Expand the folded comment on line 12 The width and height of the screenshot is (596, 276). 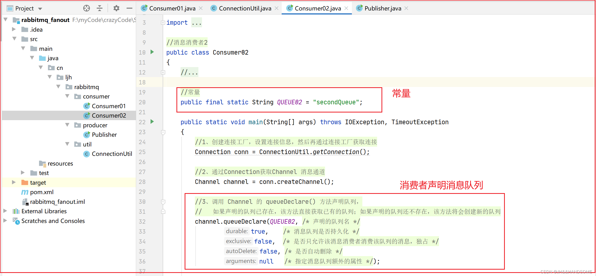[x=163, y=72]
